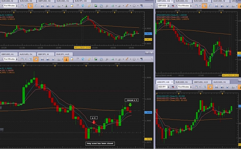Select ruler tool below GBP/USD, H1 tab
The width and height of the screenshot is (241, 150).
pyautogui.click(x=89, y=59)
